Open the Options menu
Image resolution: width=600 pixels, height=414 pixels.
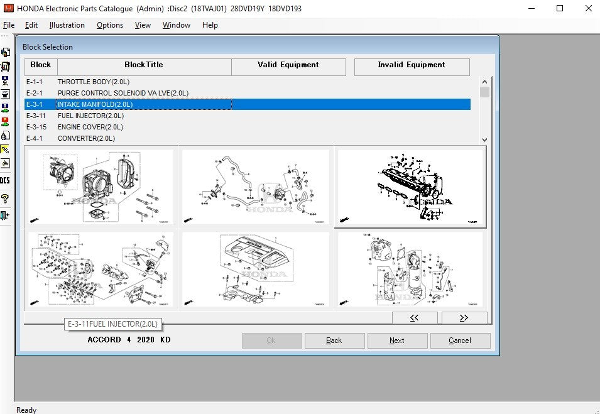coord(110,25)
